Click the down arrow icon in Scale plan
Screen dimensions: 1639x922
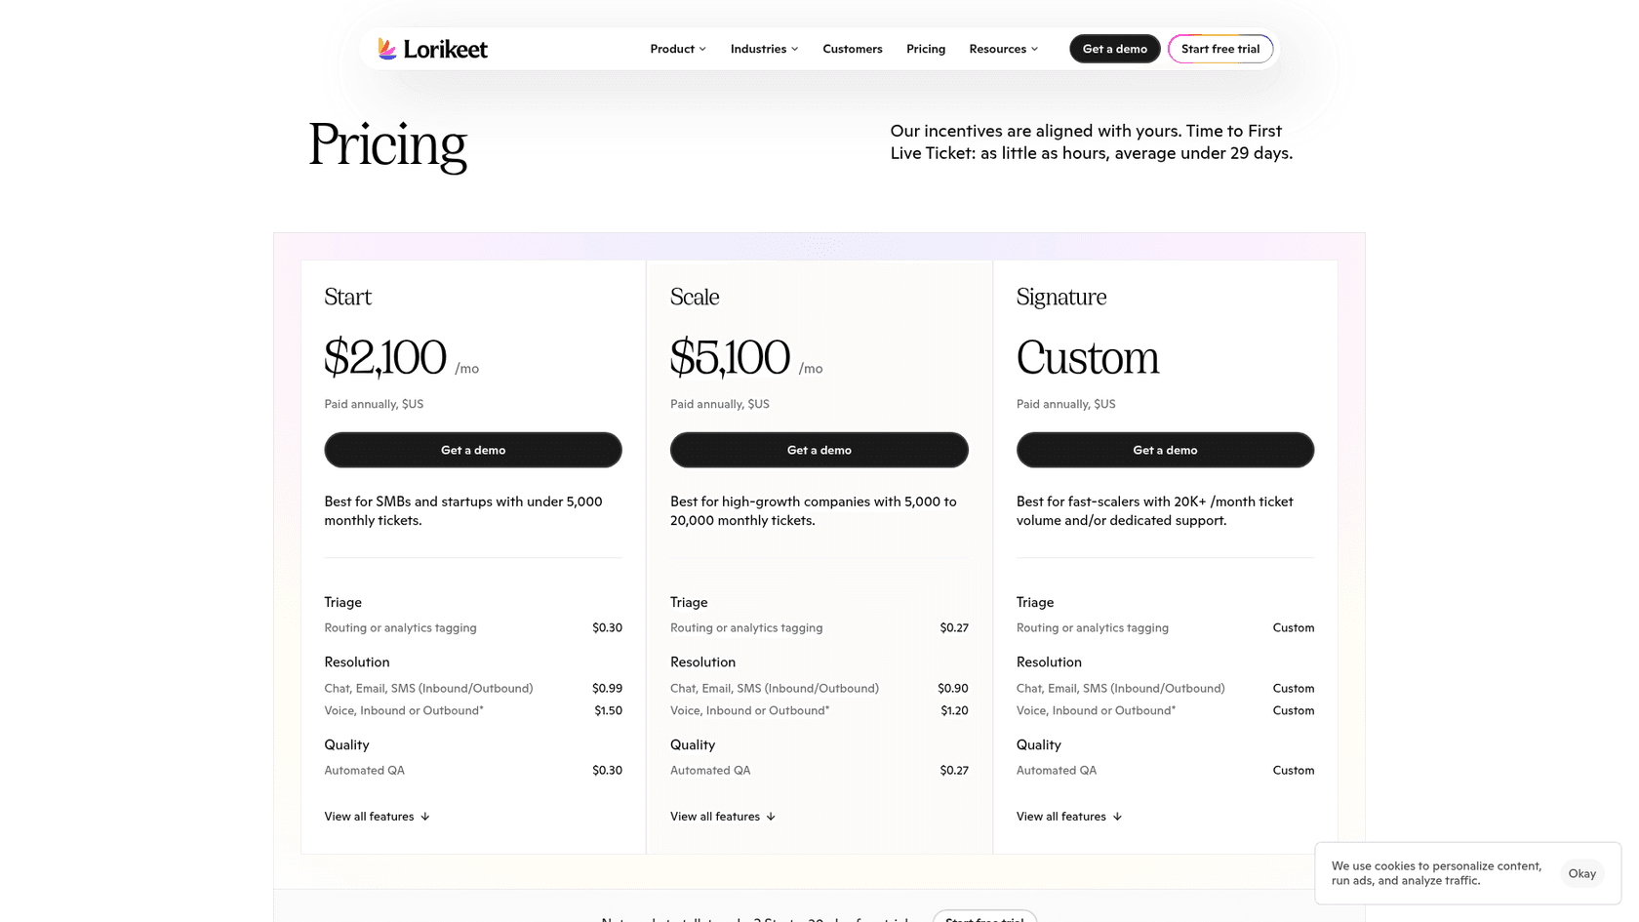771,817
